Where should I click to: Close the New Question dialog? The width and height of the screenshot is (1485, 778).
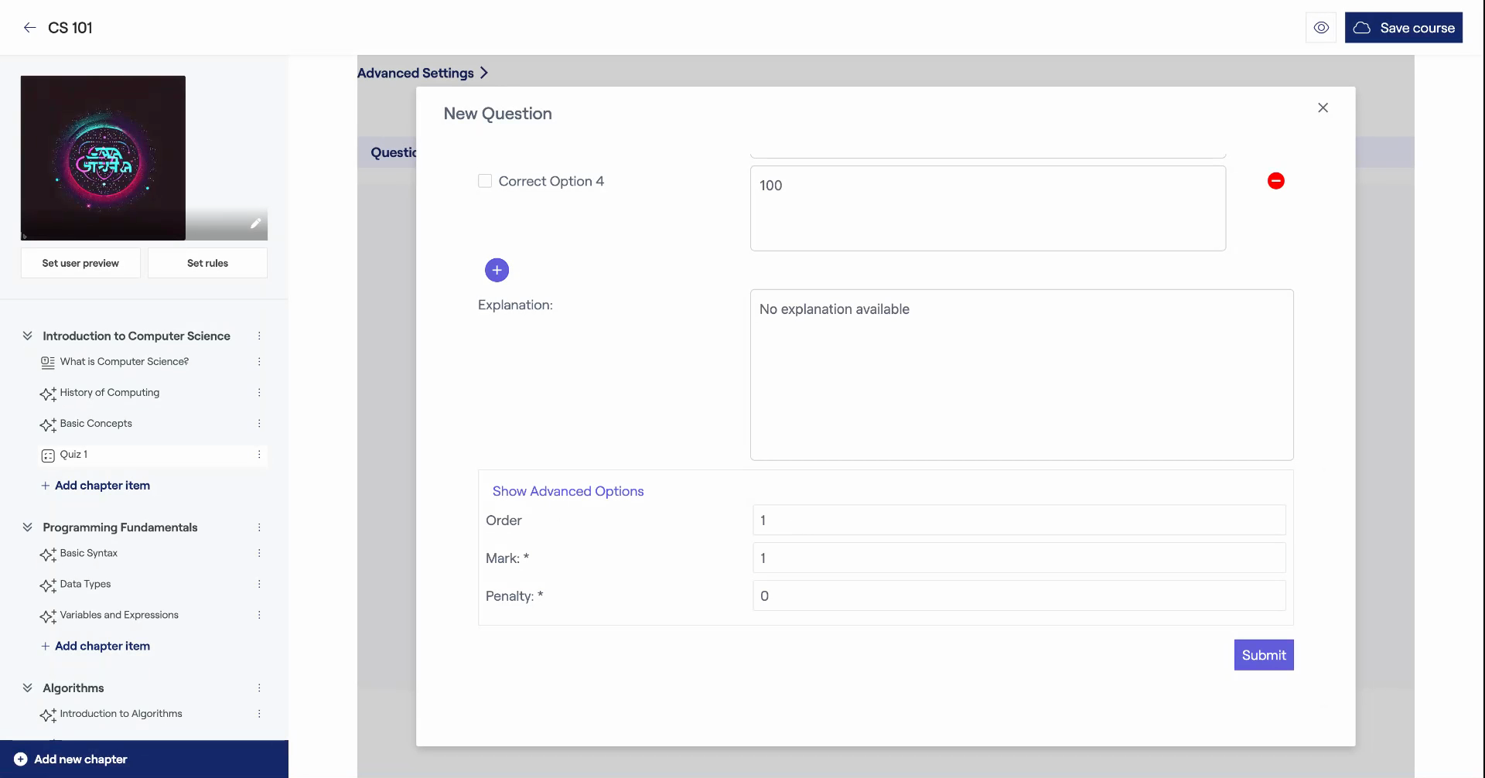coord(1323,108)
